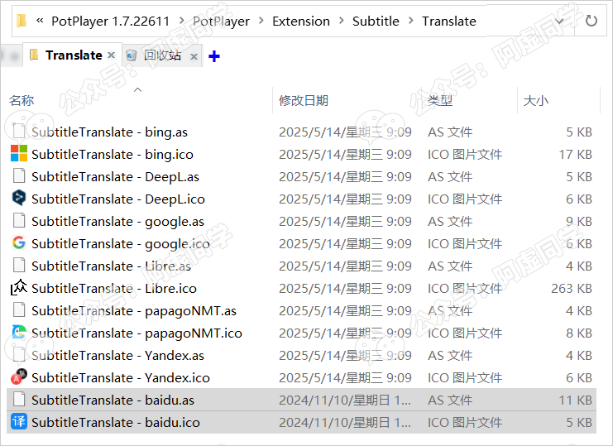Navigate to Extension in breadcrumb path
This screenshot has height=446, width=613.
pos(300,22)
